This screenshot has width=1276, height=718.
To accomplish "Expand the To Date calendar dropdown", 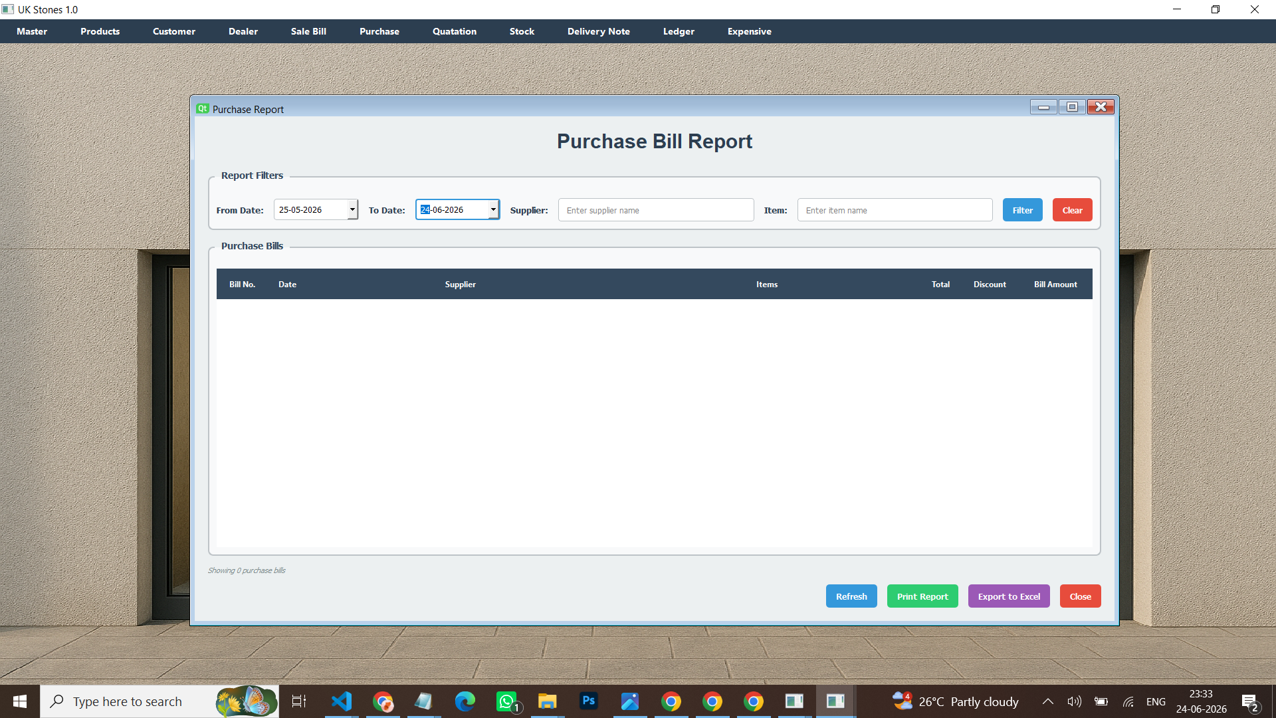I will click(493, 209).
